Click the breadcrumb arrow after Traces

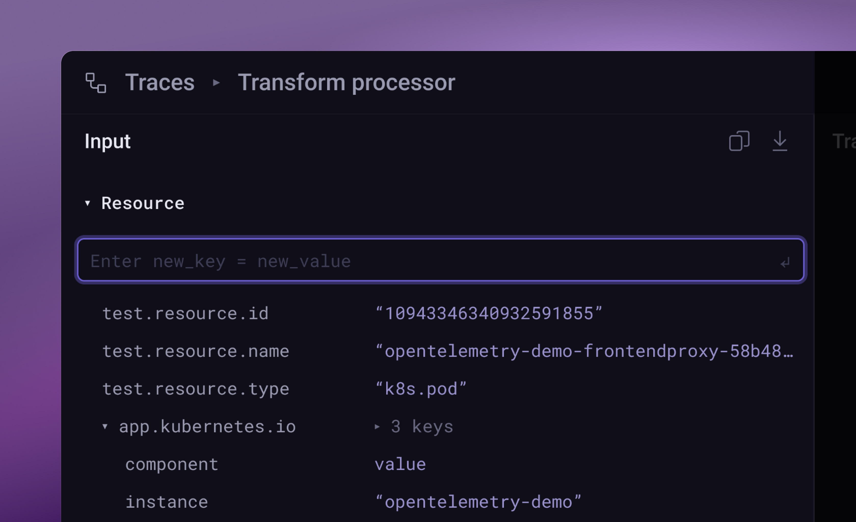pos(216,83)
